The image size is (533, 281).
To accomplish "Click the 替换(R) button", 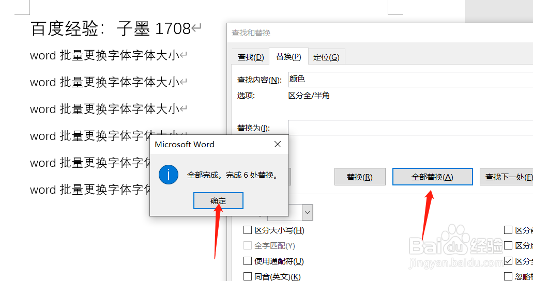I will coord(360,177).
